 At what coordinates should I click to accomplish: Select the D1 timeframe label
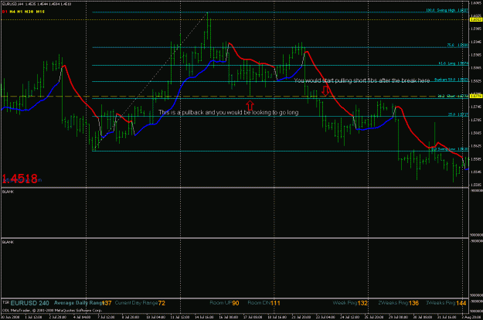click(5, 12)
